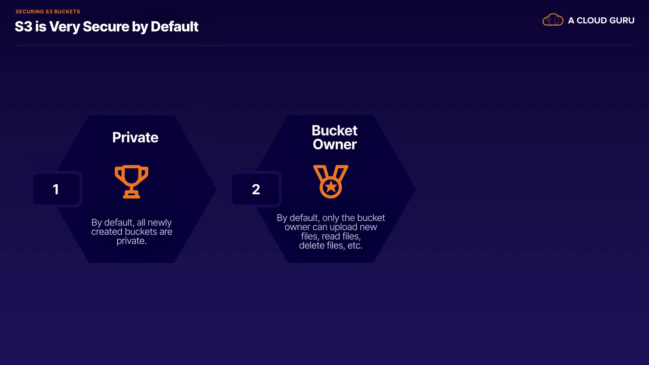Click the word "private." in the description
Viewport: 649px width, 365px height.
click(131, 241)
